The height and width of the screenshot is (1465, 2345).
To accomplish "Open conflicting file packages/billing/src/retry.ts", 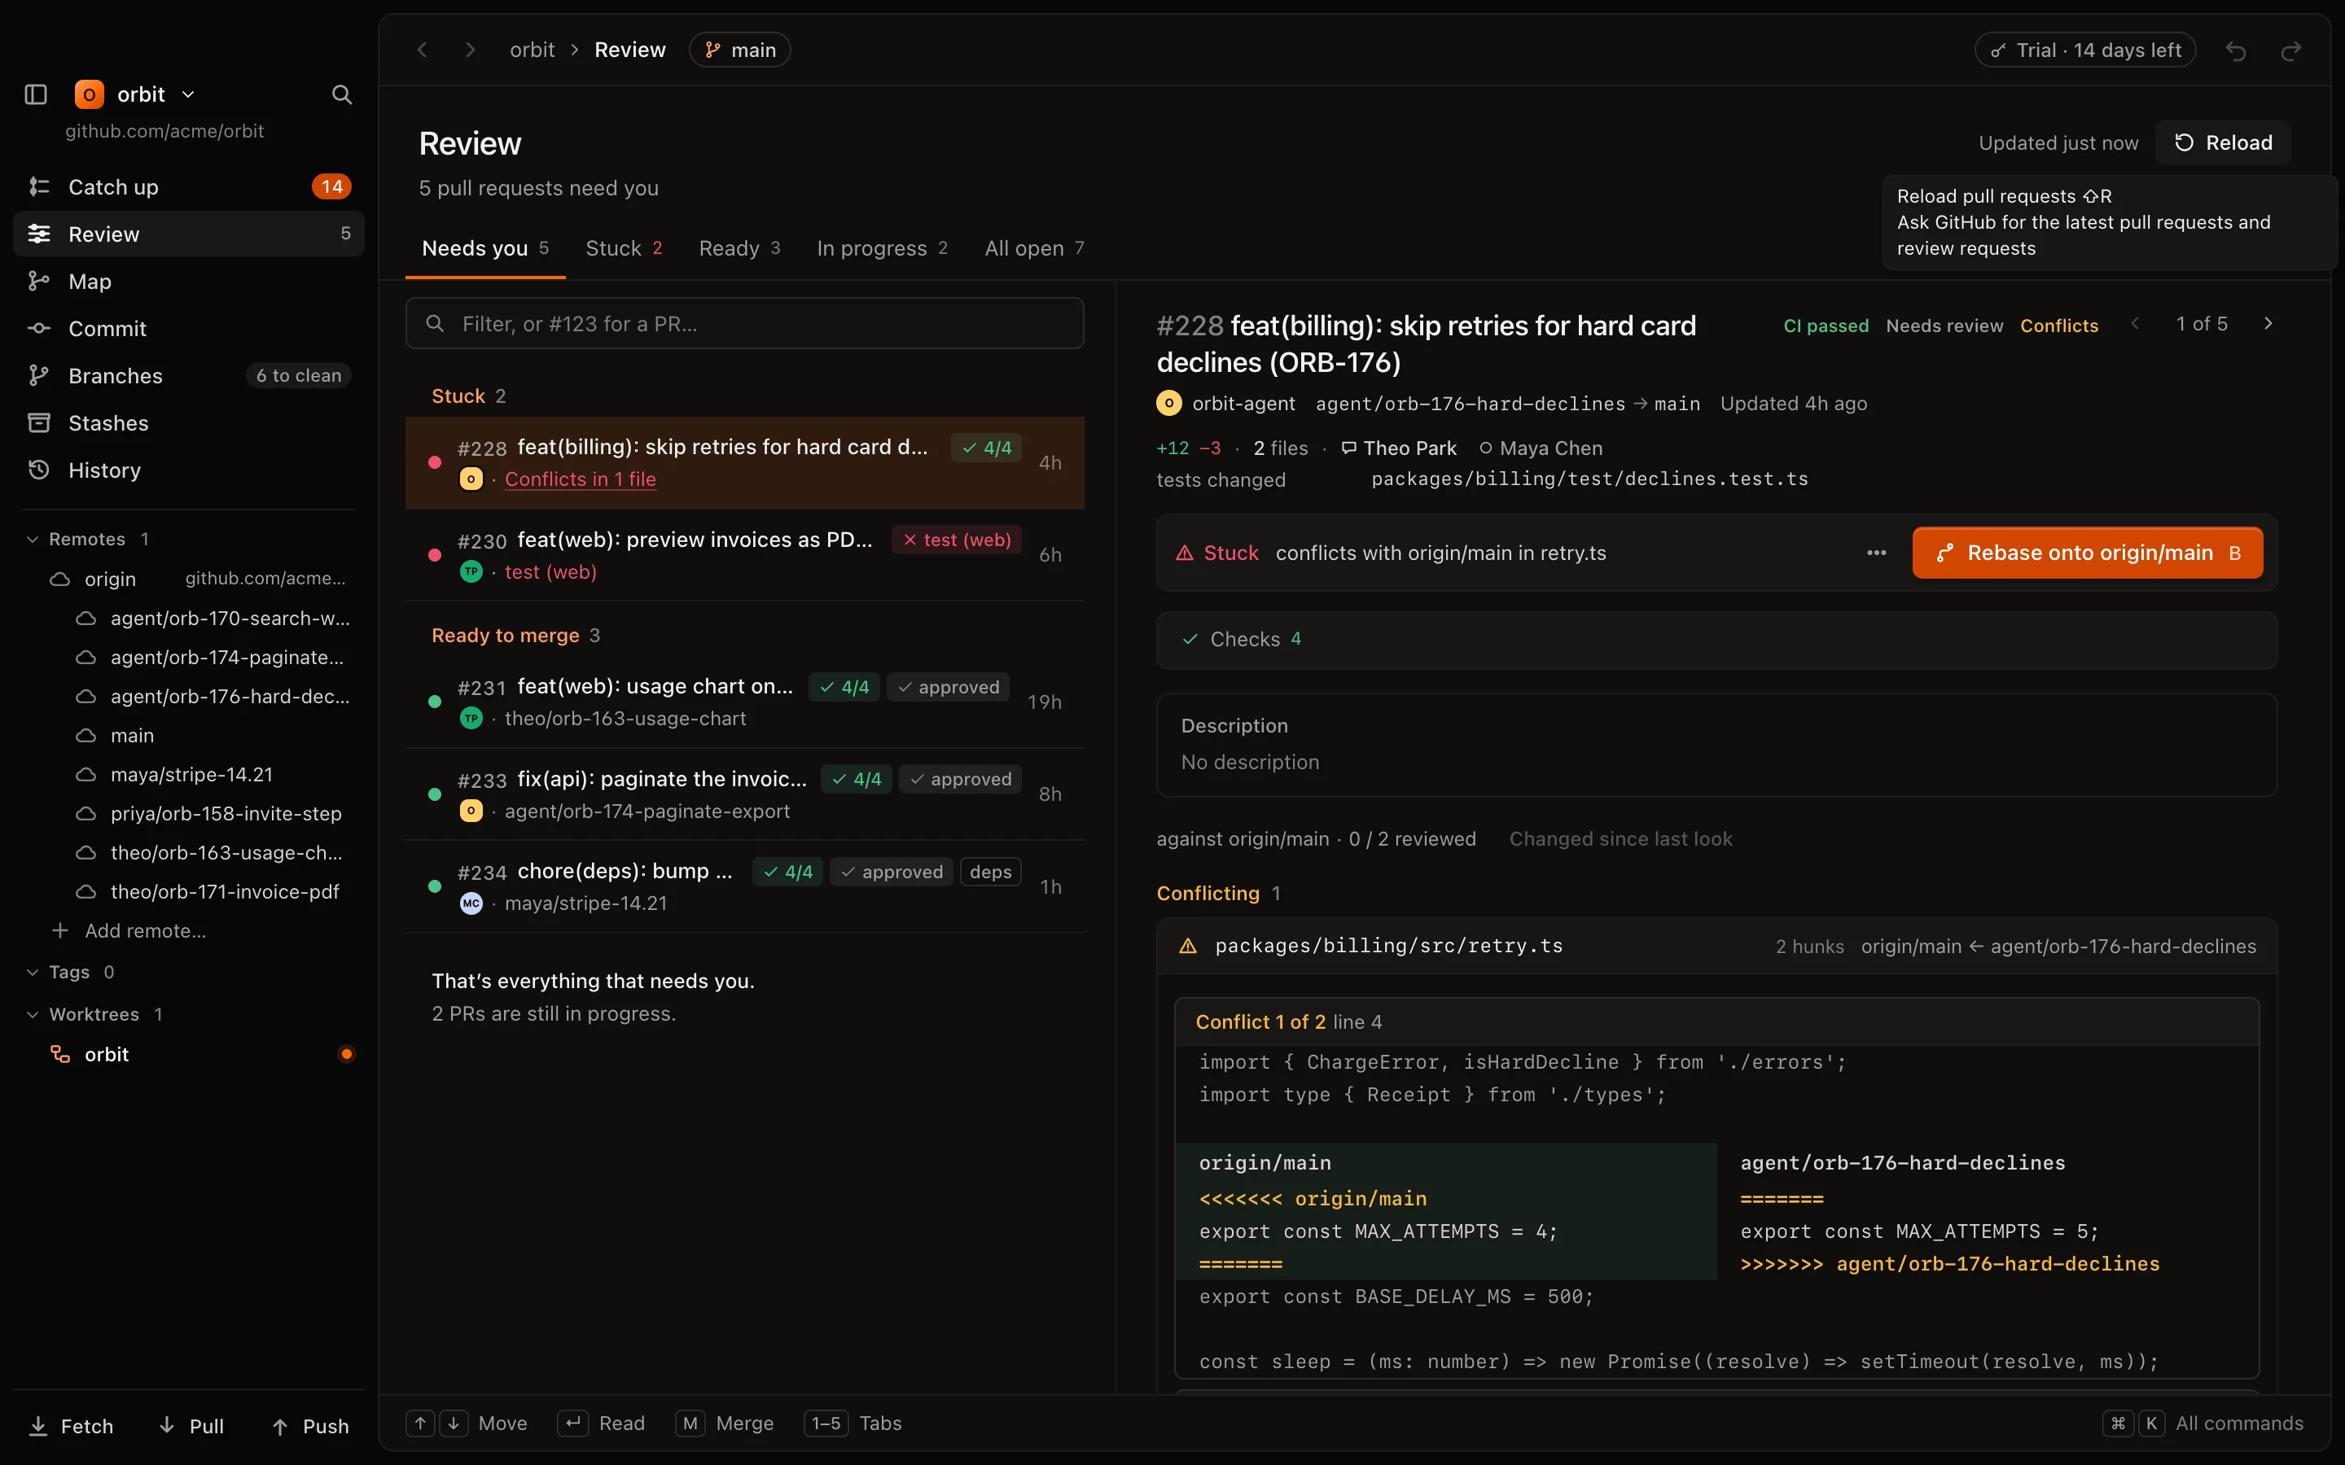I will point(1388,946).
